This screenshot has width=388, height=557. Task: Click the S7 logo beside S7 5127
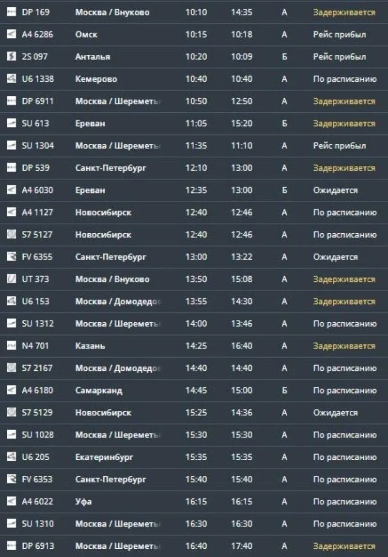point(12,234)
